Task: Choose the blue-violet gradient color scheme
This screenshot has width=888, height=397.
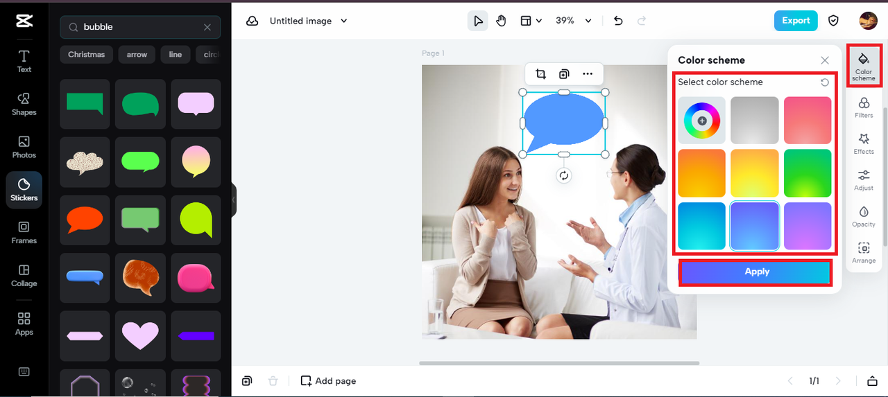Action: coord(755,226)
